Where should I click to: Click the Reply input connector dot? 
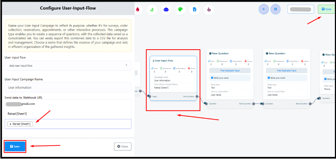click(x=150, y=96)
